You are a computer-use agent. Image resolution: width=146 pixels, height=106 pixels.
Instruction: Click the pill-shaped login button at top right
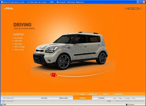click(x=133, y=9)
